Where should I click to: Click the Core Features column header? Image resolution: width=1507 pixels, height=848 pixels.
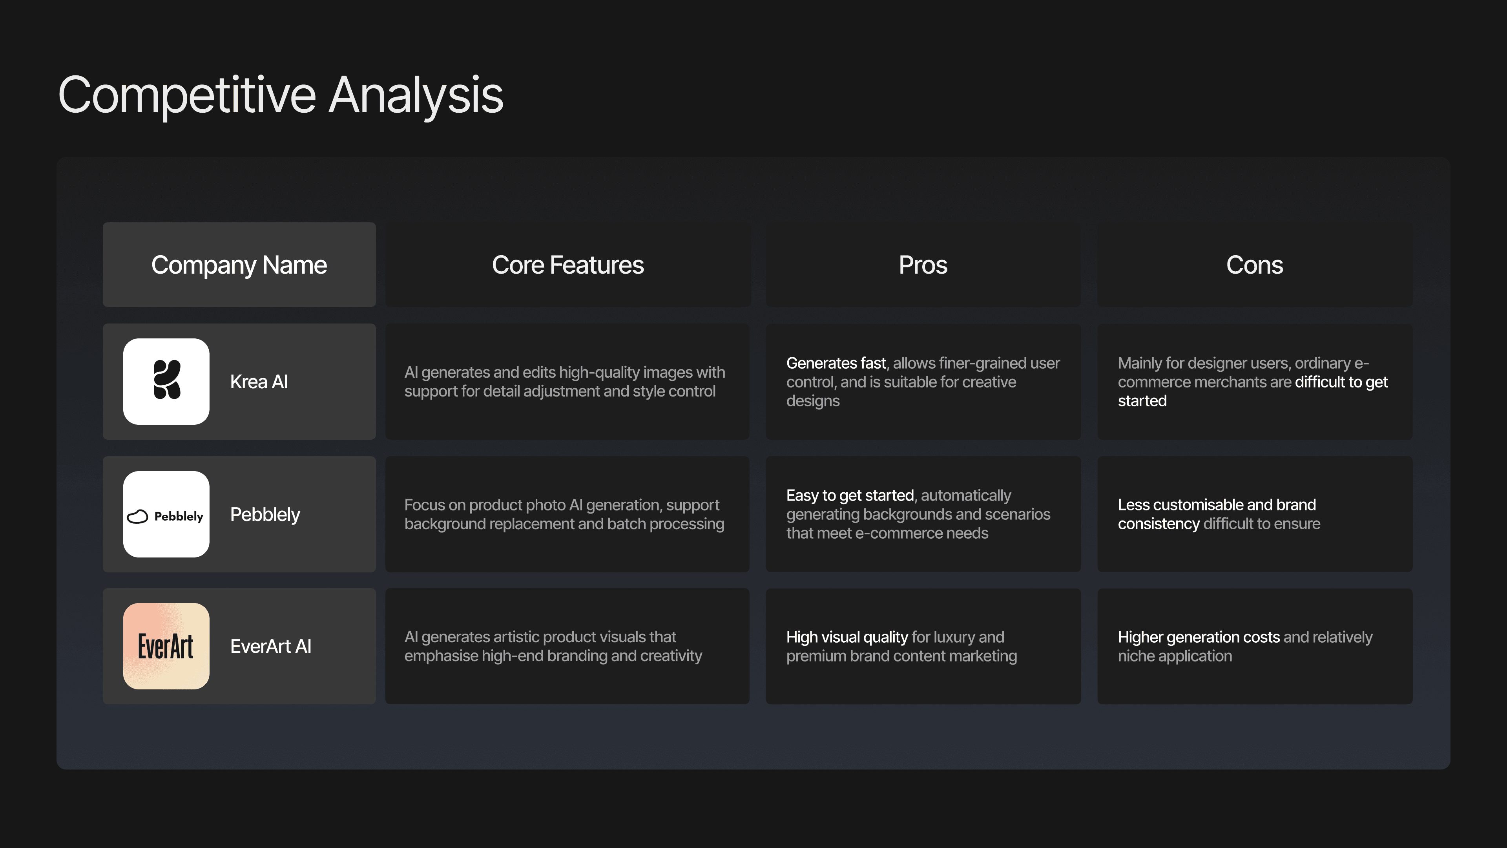coord(567,265)
